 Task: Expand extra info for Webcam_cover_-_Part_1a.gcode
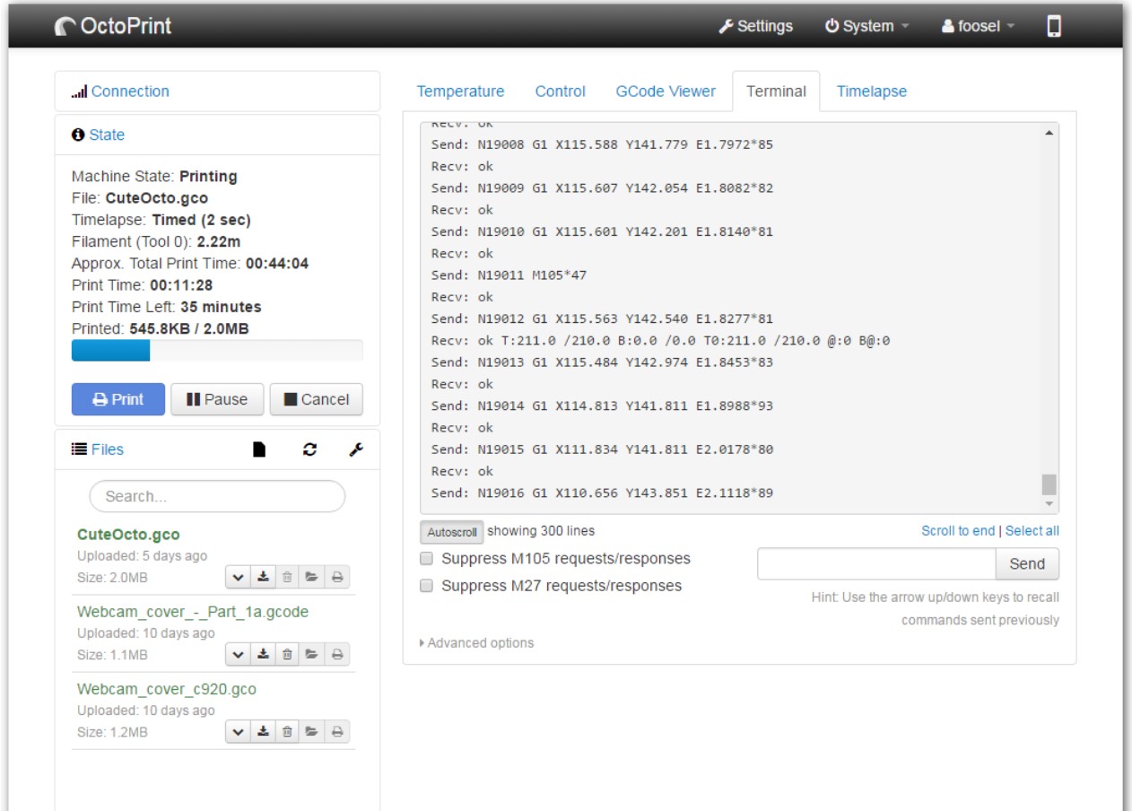coord(237,655)
